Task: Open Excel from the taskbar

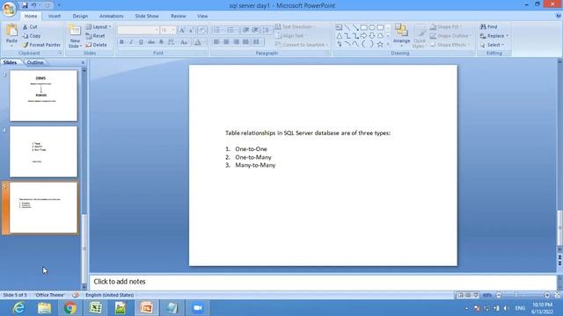Action: tap(95, 308)
